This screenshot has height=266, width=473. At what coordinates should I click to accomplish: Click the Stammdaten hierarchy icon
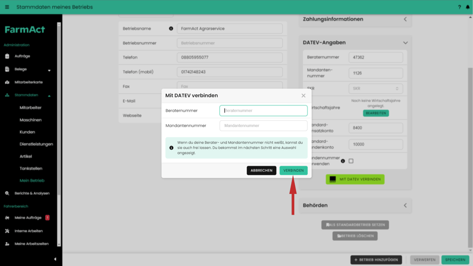pyautogui.click(x=7, y=95)
